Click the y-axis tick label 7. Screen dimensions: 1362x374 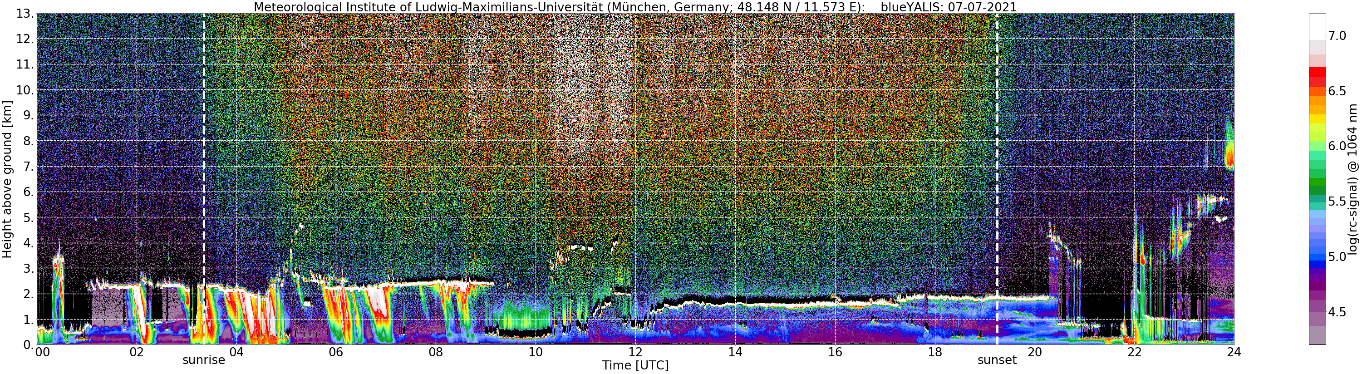[x=29, y=167]
